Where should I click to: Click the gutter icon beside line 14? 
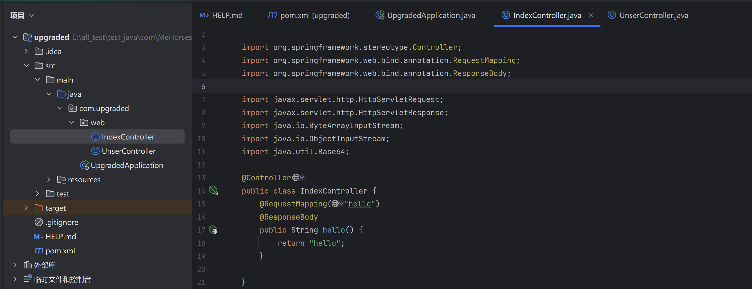213,190
